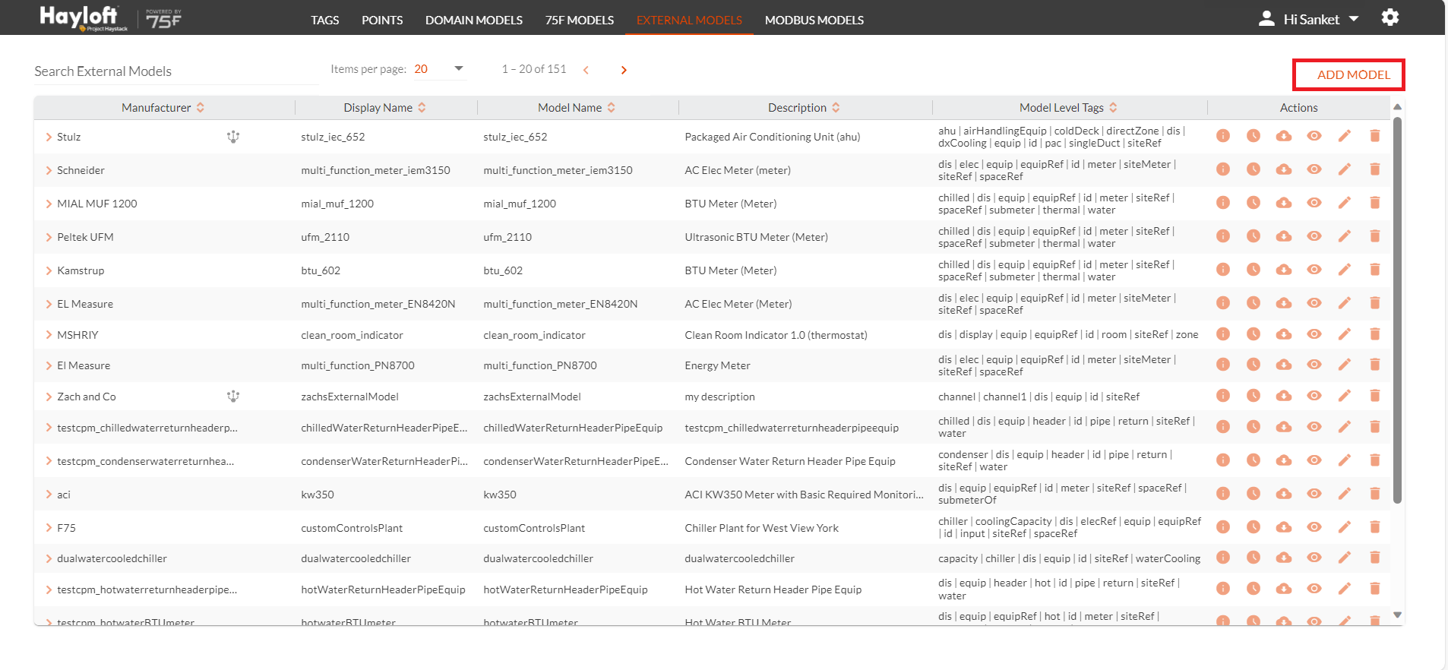This screenshot has width=1448, height=670.
Task: Click the user profile avatar icon
Action: pyautogui.click(x=1266, y=18)
